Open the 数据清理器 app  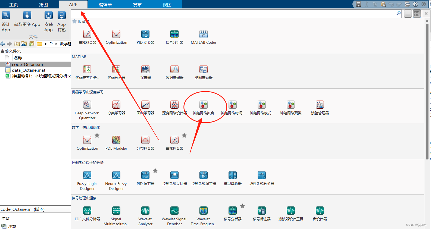[174, 73]
